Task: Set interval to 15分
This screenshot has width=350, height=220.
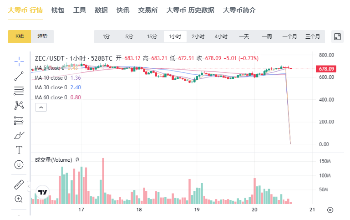Action: coord(152,36)
